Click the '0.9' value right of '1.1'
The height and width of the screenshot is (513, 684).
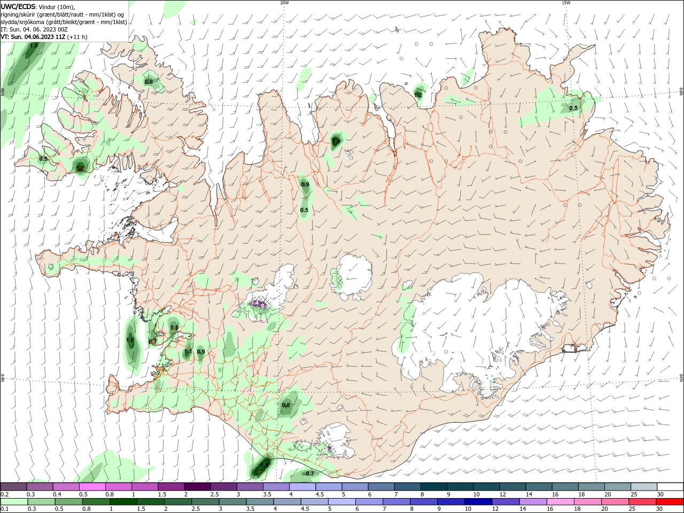coord(201,352)
